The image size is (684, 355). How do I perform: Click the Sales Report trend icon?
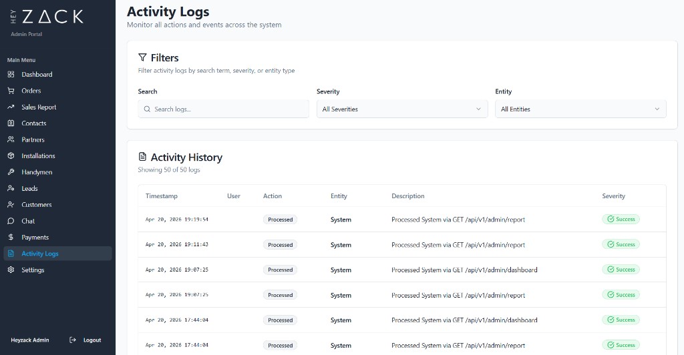(x=11, y=107)
